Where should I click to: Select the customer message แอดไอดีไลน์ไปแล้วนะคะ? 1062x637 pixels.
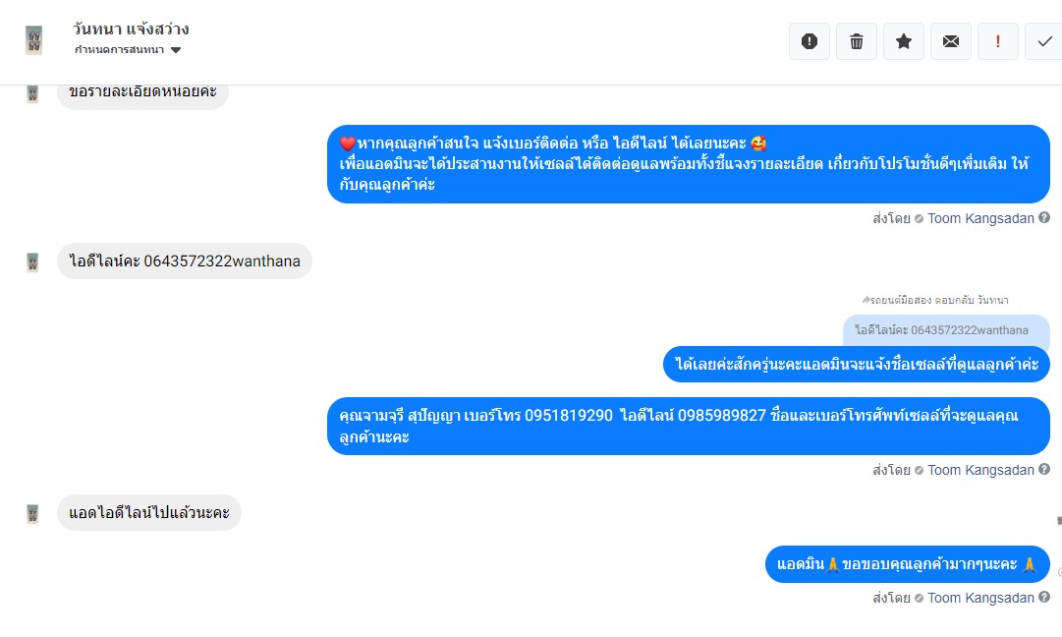[149, 512]
